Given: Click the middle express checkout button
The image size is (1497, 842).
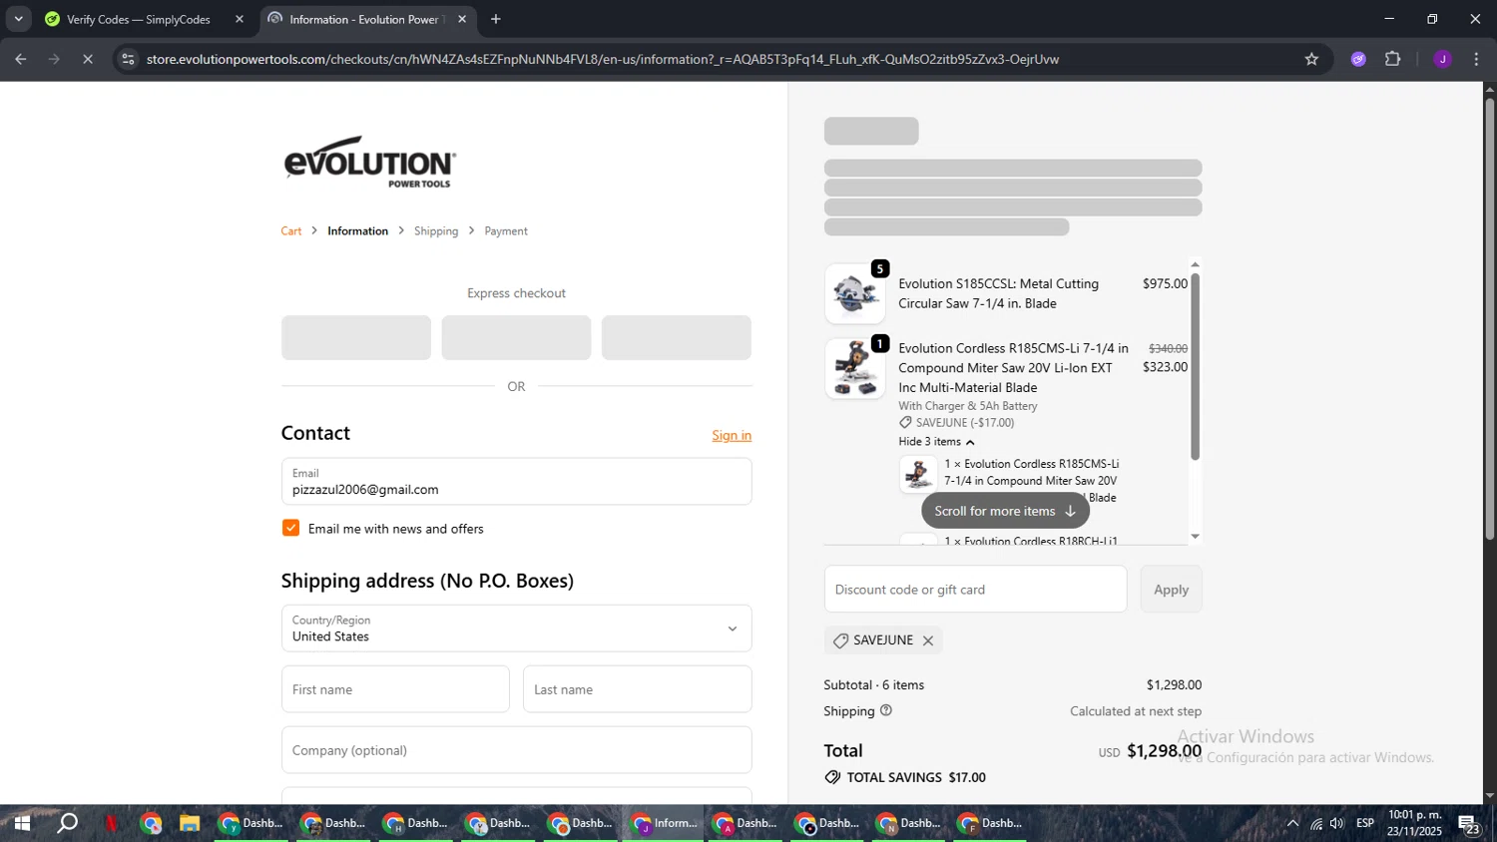Looking at the screenshot, I should 516,337.
